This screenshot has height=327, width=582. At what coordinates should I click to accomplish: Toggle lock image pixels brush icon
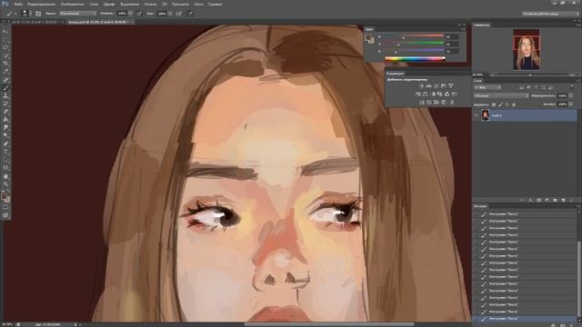pyautogui.click(x=500, y=105)
